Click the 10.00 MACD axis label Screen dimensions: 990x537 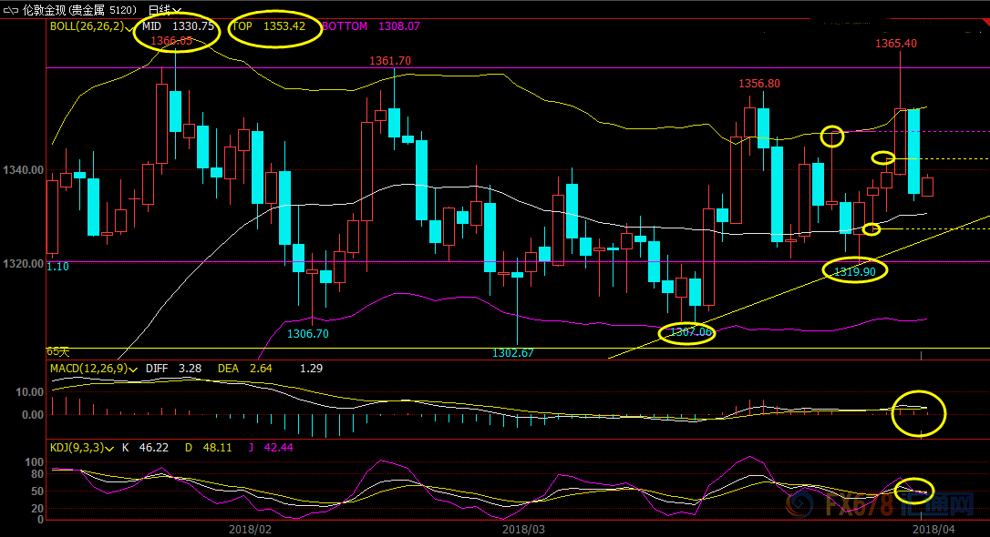coord(30,392)
